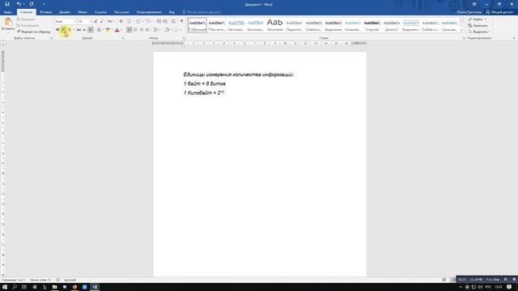This screenshot has width=518, height=291.
Task: Open the Файл tab
Action: [x=8, y=12]
